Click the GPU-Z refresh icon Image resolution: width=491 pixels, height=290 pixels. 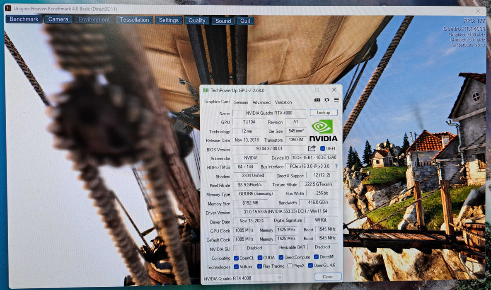click(x=327, y=100)
